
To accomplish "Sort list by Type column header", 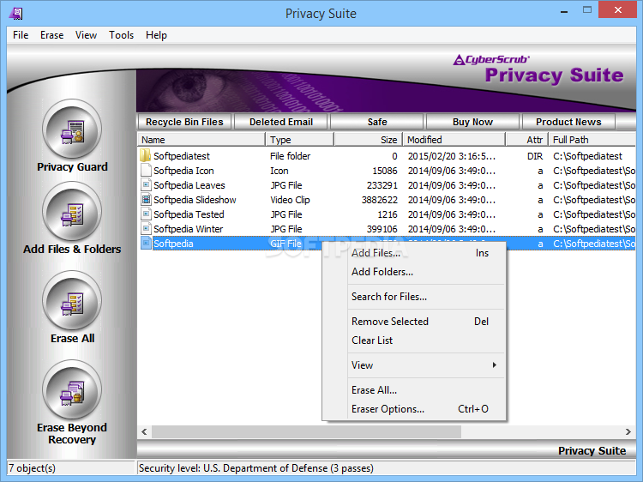I will (300, 140).
